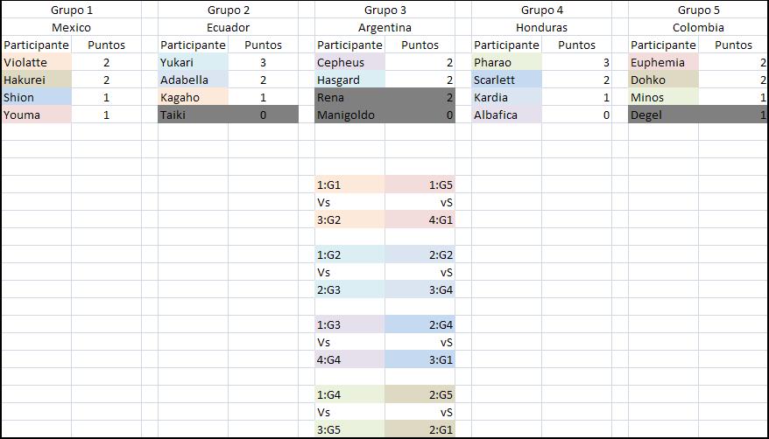Select the gray Degel cell
The width and height of the screenshot is (769, 439).
tap(664, 115)
